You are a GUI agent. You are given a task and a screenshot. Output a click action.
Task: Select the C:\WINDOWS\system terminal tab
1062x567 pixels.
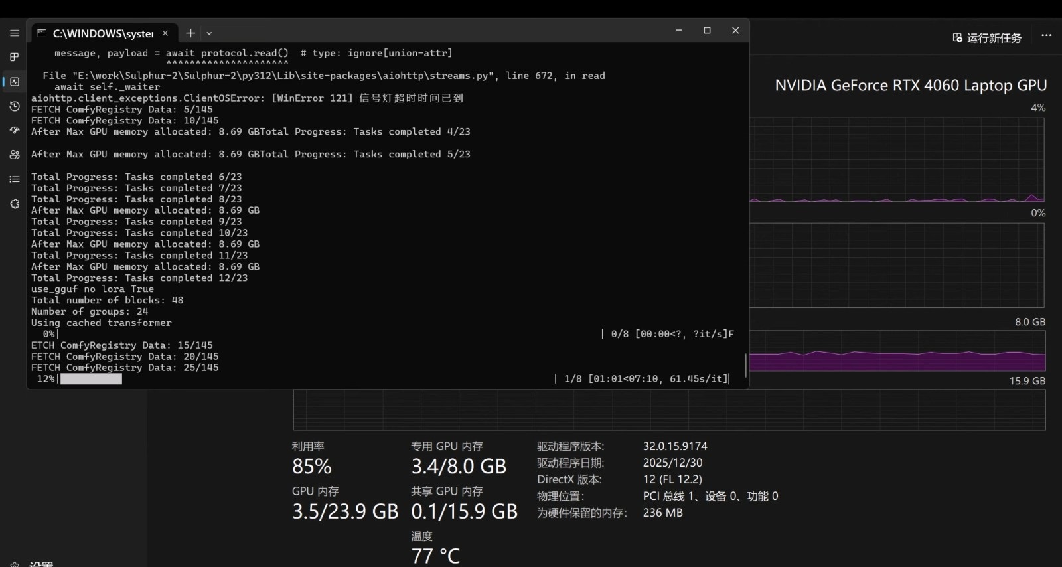[103, 33]
